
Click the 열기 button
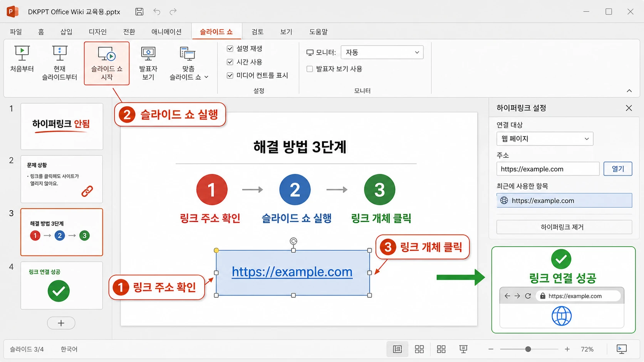pos(618,168)
